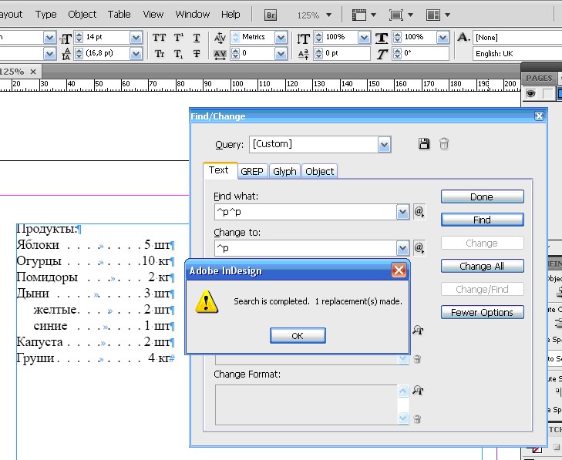Select the Text tab in Find/Change

click(219, 170)
